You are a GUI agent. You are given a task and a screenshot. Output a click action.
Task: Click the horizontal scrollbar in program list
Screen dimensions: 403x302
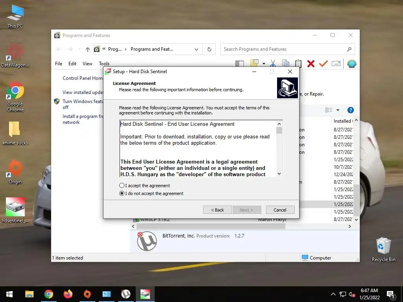click(211, 226)
